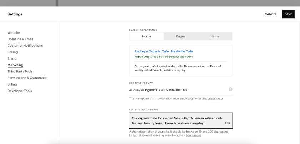
Task: Open Domains & Email settings
Action: pos(20,39)
